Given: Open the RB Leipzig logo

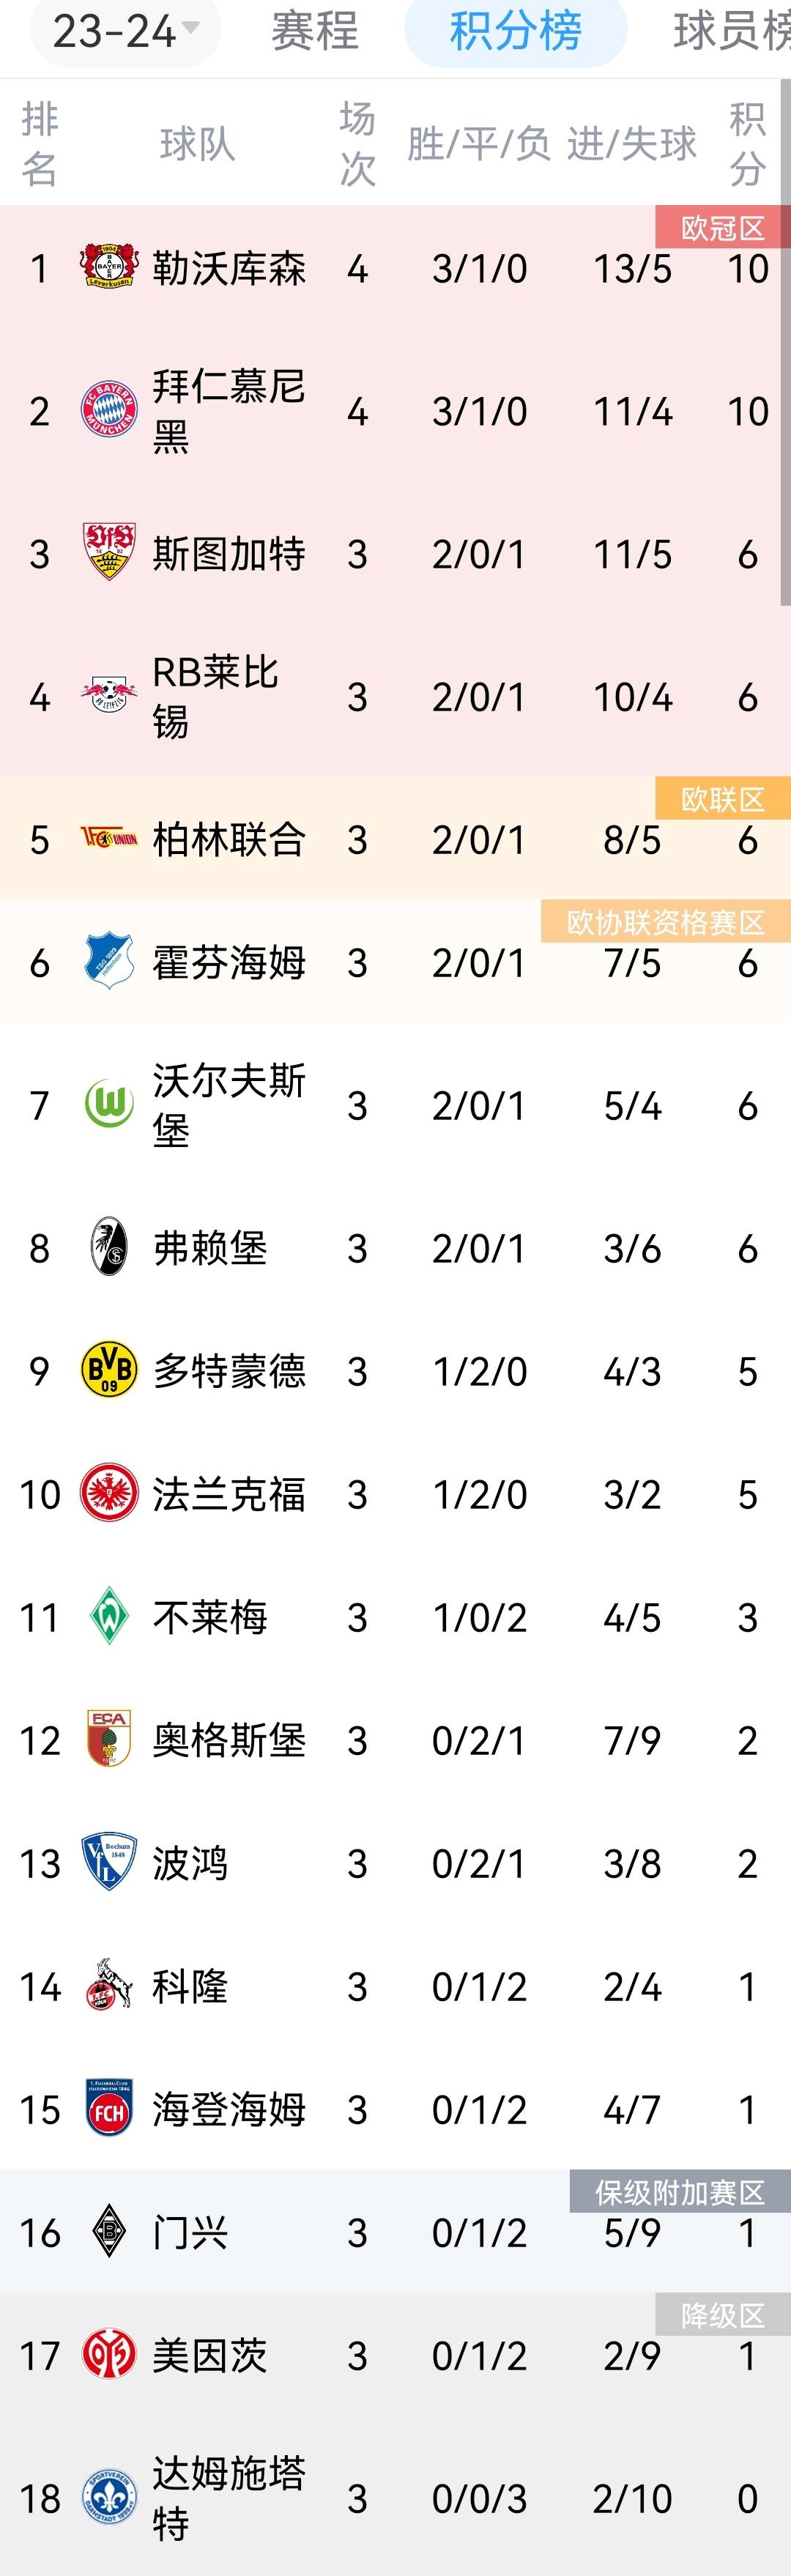Looking at the screenshot, I should click(109, 696).
